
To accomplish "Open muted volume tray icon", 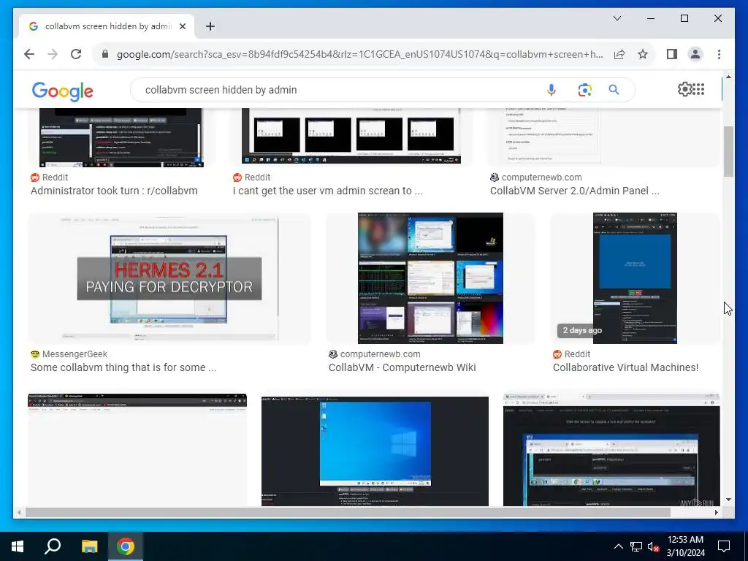I will (x=654, y=546).
